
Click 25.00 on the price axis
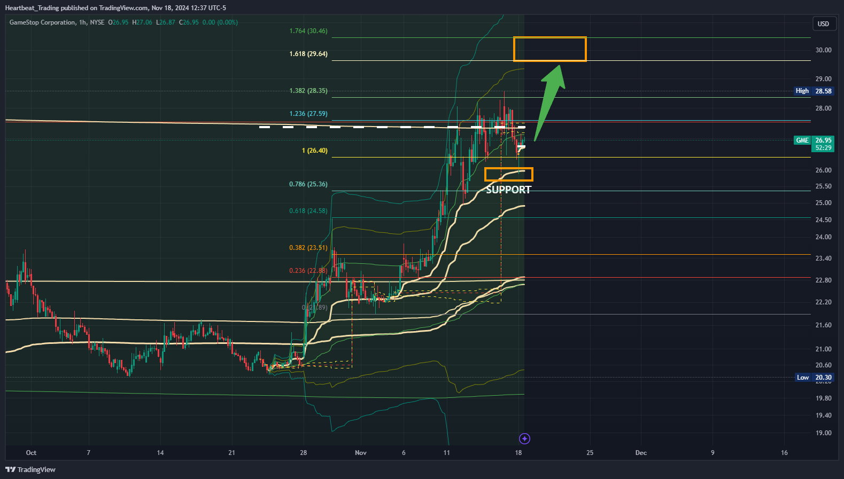823,203
